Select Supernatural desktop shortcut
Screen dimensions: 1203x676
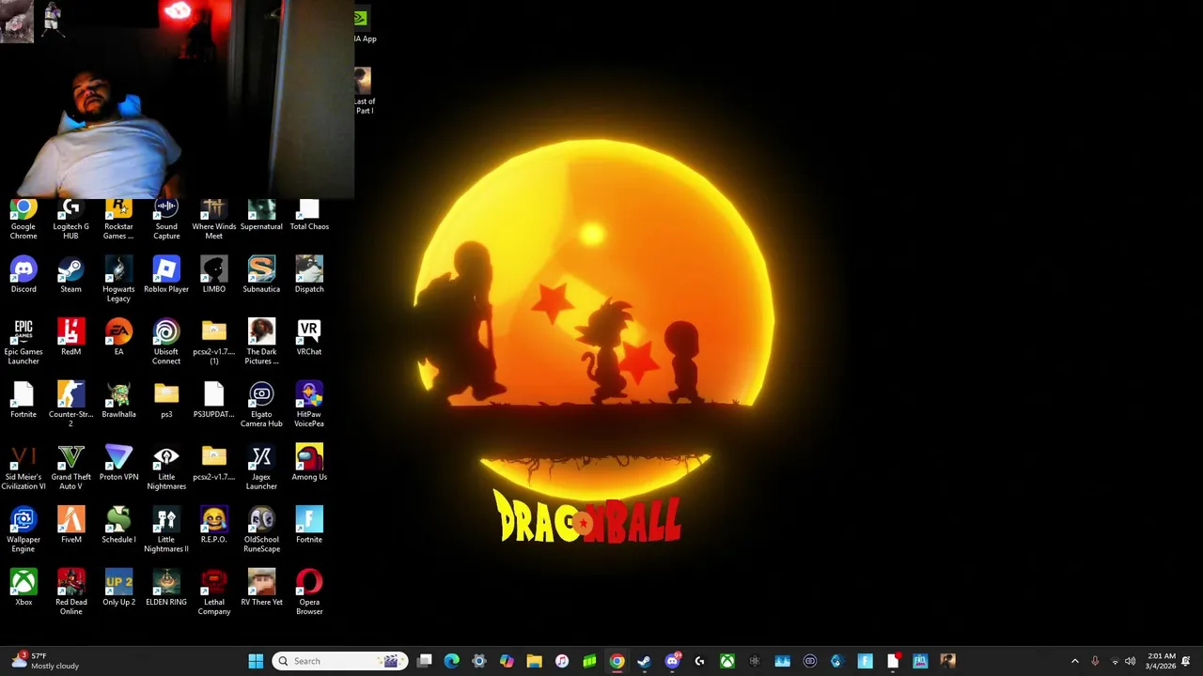[261, 216]
